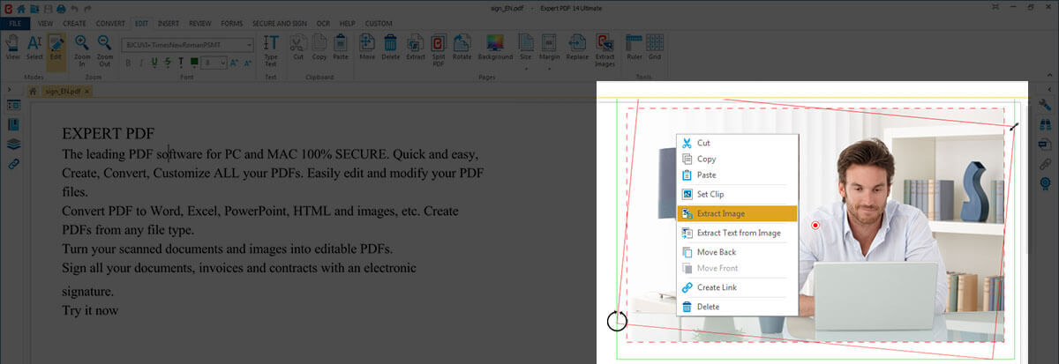Click the Replace pages icon
Viewport: 1059px width, 364px height.
577,48
